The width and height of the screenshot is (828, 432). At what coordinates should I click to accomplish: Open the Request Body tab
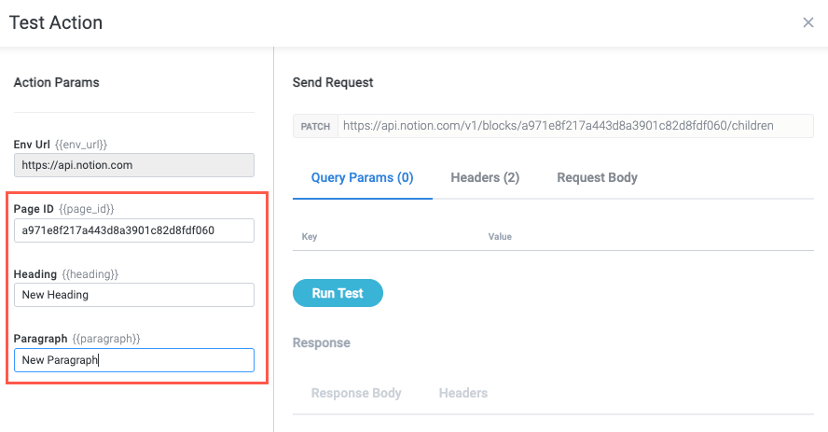[x=597, y=177]
